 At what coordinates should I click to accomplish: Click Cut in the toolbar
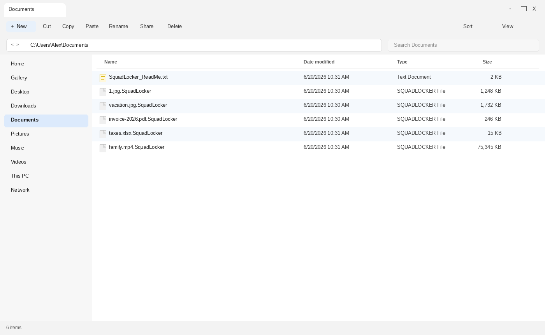47,26
